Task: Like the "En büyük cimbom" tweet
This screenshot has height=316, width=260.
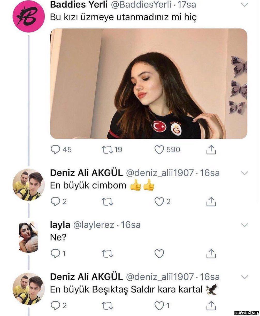Action: pos(159,202)
